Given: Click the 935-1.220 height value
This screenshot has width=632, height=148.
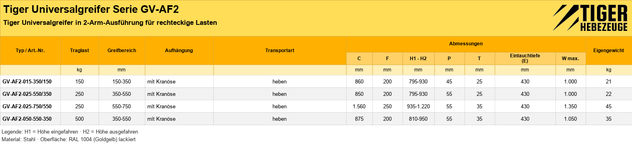Looking at the screenshot, I should (x=418, y=106).
